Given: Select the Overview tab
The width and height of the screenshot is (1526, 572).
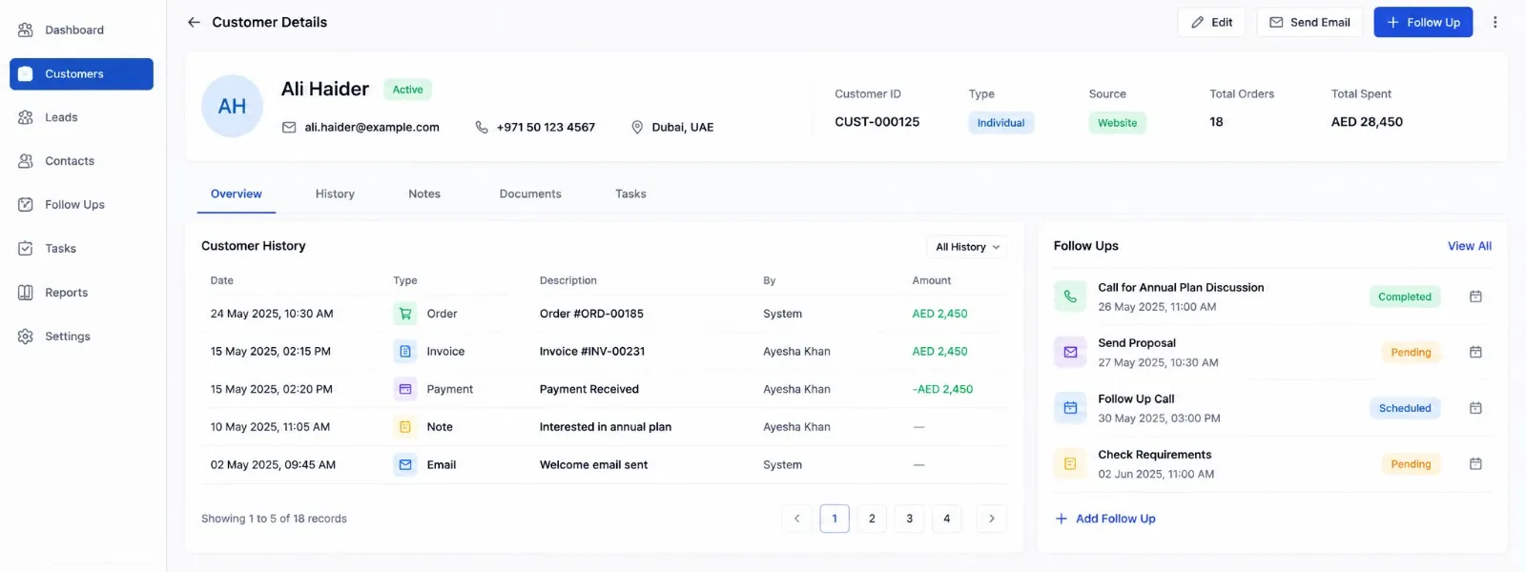Looking at the screenshot, I should pos(237,194).
